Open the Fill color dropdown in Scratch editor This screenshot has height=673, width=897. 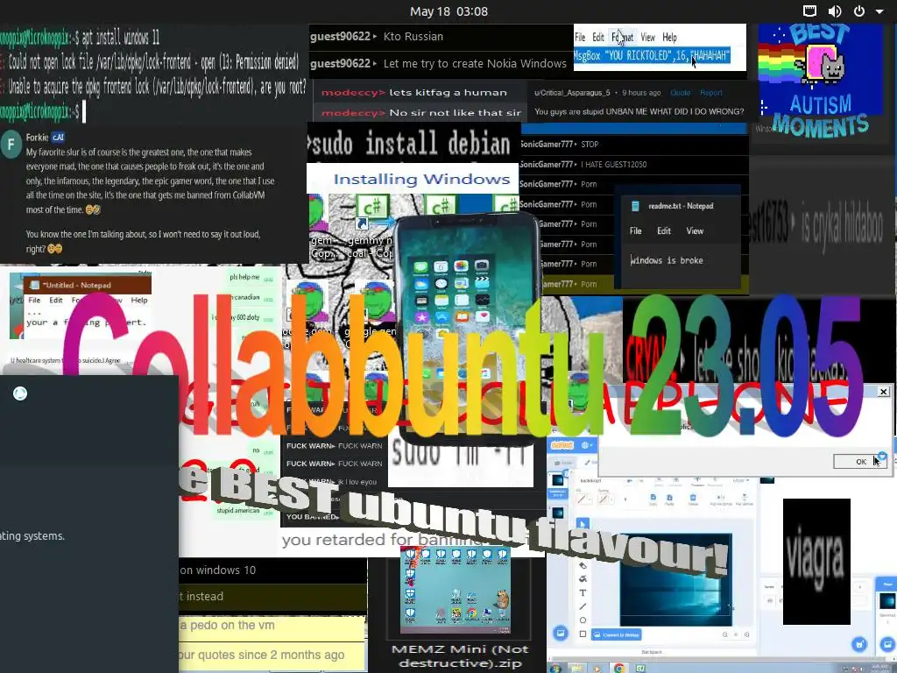tap(584, 499)
